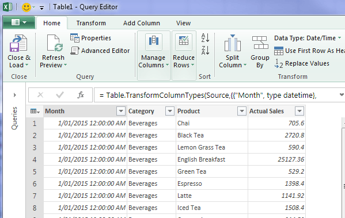Expand the Refresh Preview dropdown arrow
Screen dimensions: 345x218
pyautogui.click(x=65, y=65)
